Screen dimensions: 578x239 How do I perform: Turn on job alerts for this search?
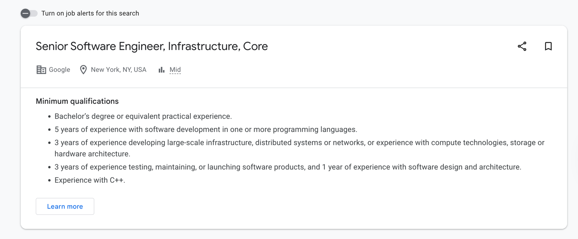click(29, 13)
